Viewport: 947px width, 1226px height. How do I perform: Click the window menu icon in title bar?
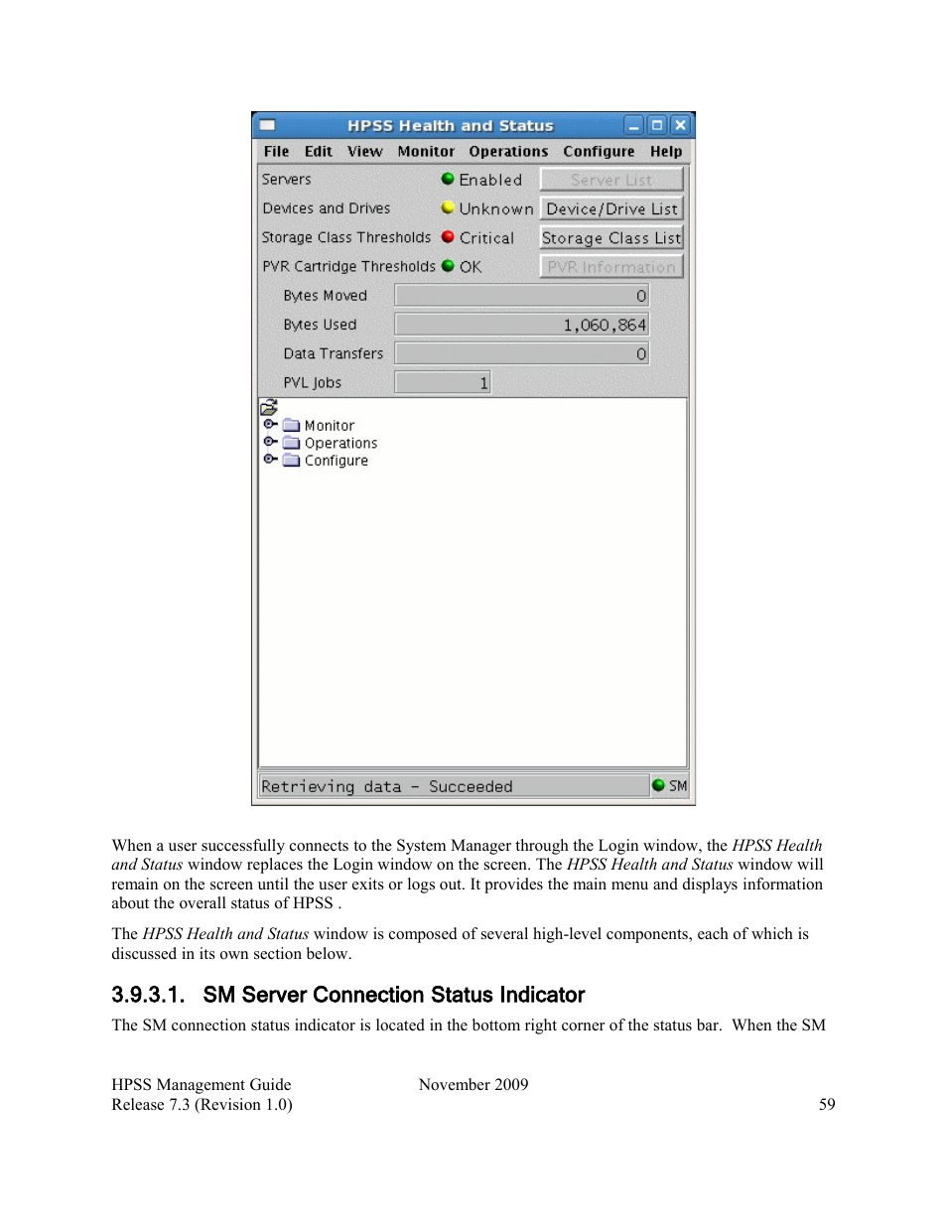pos(267,125)
